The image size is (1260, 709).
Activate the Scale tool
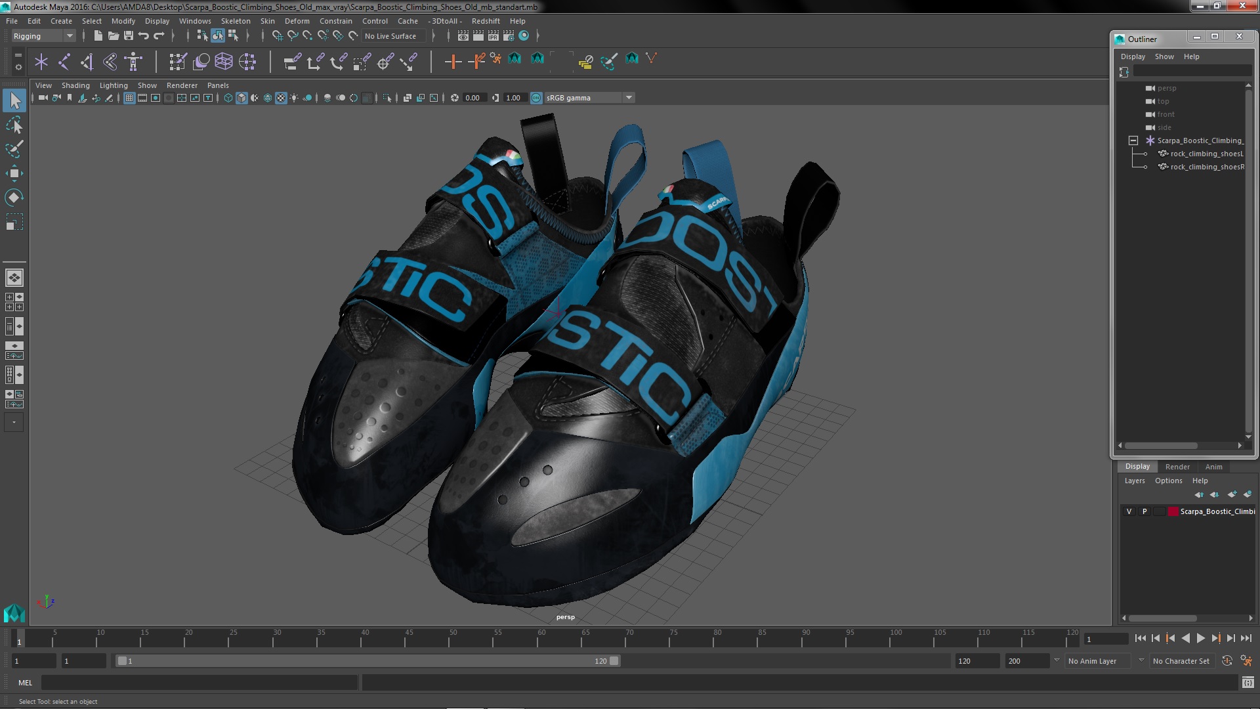14,222
